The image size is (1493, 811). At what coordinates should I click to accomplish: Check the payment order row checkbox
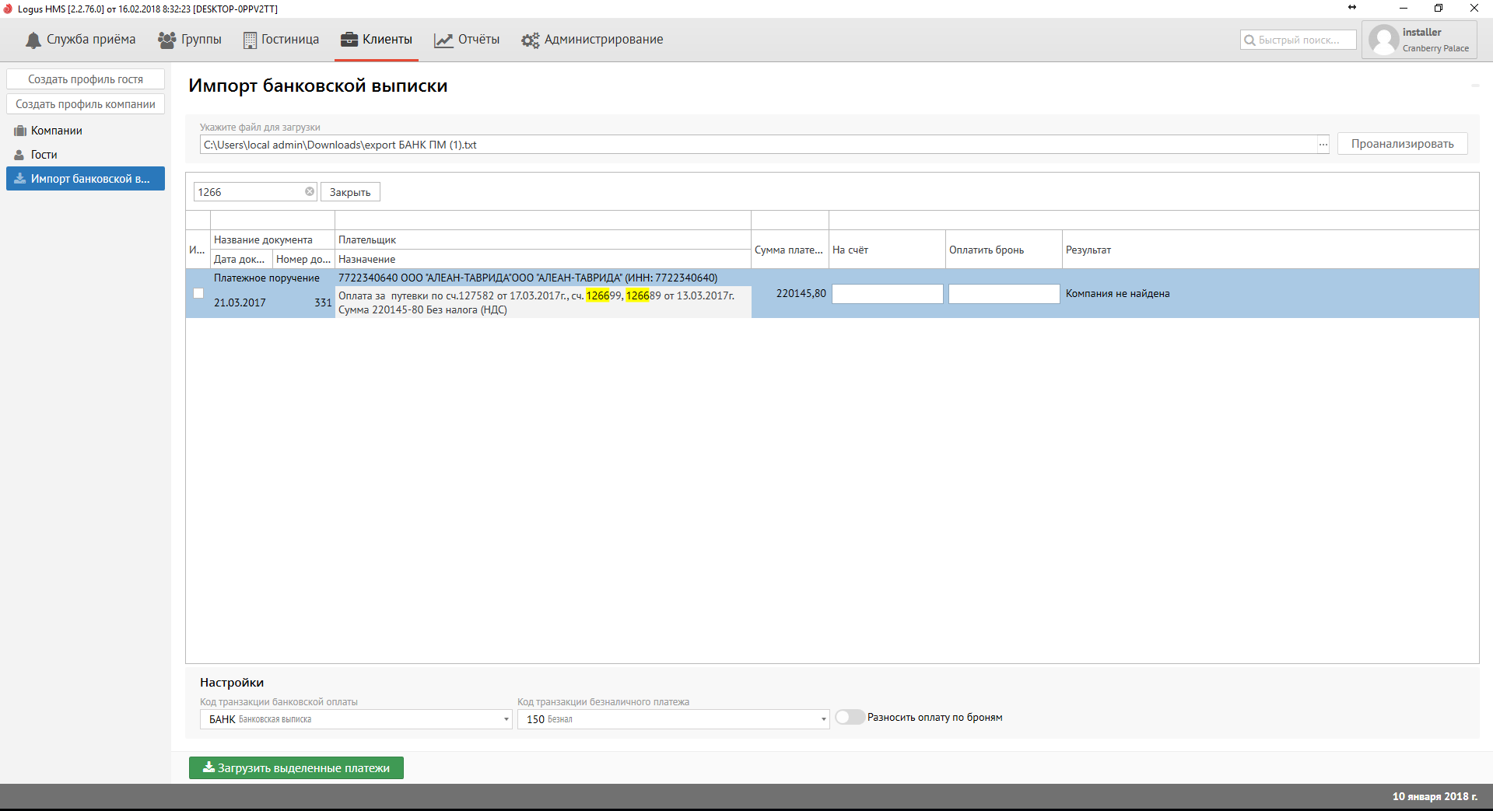pyautogui.click(x=198, y=294)
